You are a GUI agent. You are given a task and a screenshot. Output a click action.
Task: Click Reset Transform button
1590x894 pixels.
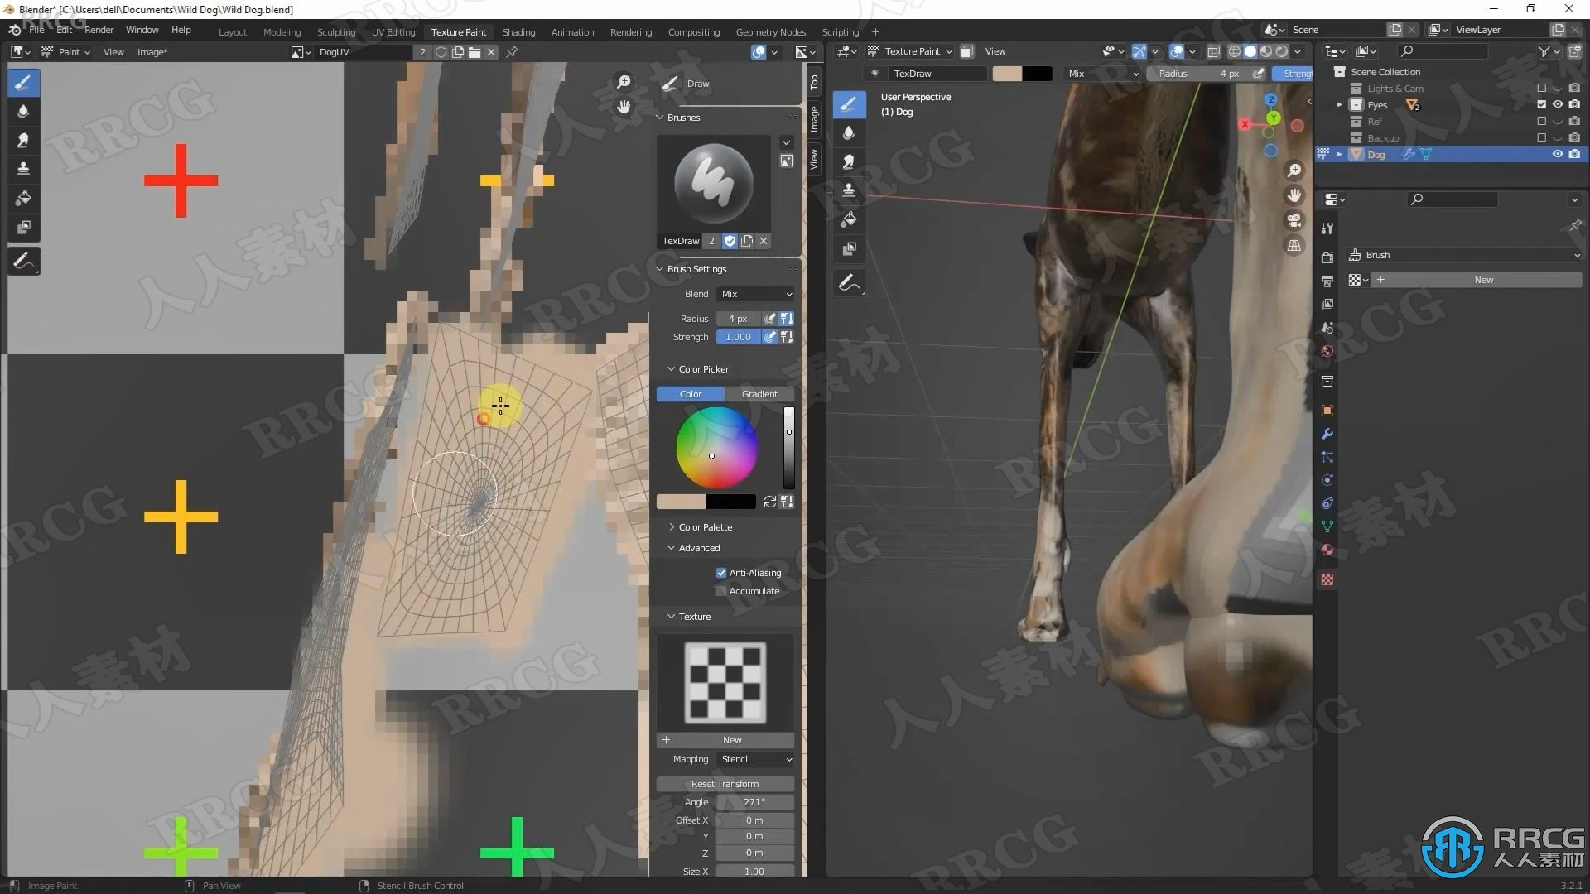coord(724,782)
